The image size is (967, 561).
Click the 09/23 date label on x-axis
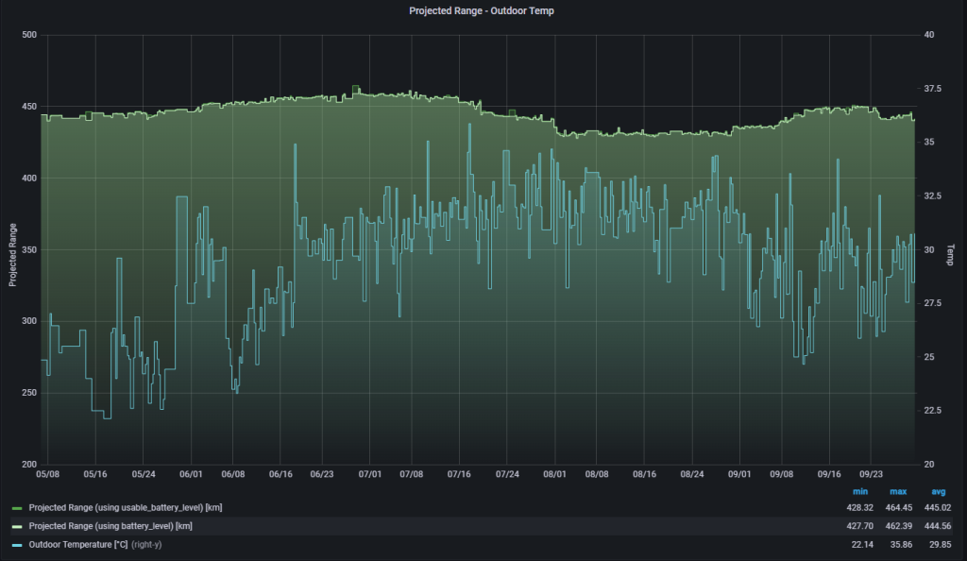click(x=873, y=474)
